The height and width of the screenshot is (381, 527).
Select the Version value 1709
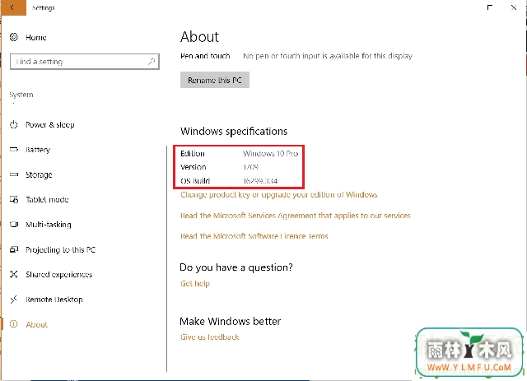250,167
